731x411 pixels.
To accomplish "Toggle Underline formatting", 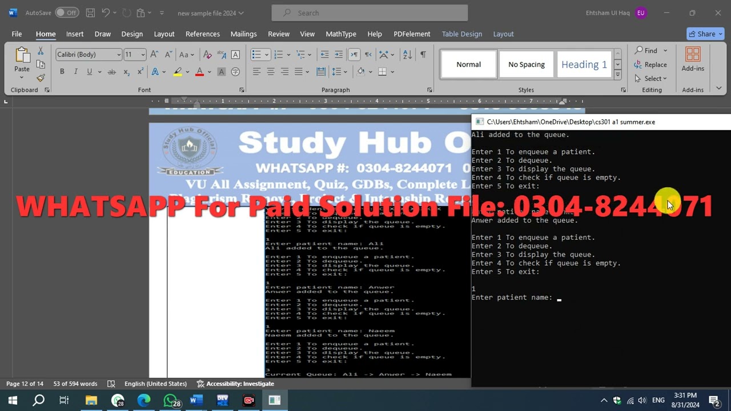I will tap(89, 72).
